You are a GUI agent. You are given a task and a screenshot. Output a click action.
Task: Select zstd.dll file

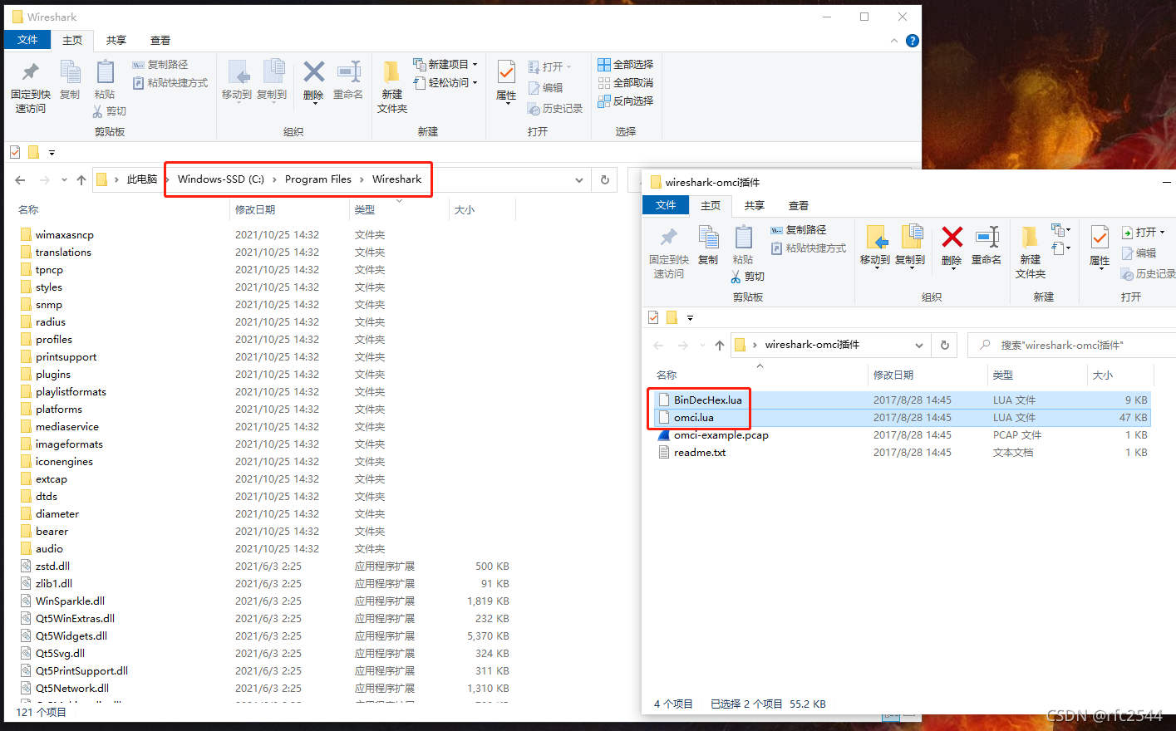tap(52, 567)
